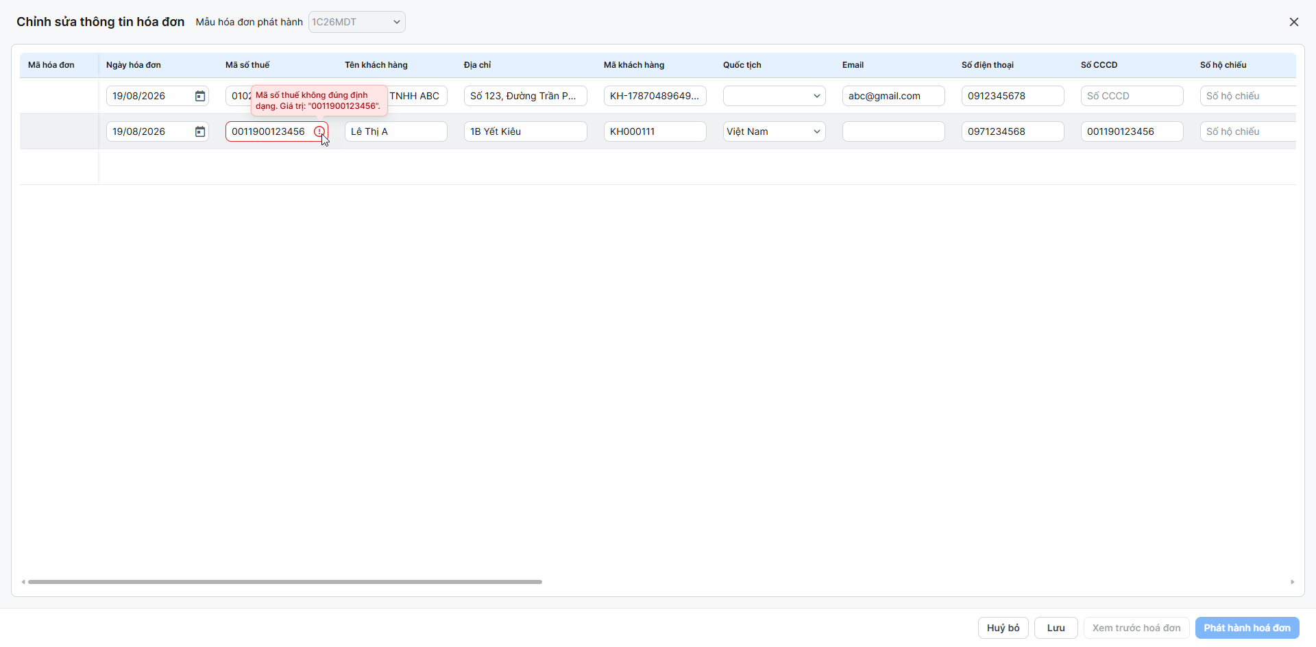This screenshot has width=1316, height=647.
Task: Click empty email field in Lê Thị A row
Action: pyautogui.click(x=894, y=131)
